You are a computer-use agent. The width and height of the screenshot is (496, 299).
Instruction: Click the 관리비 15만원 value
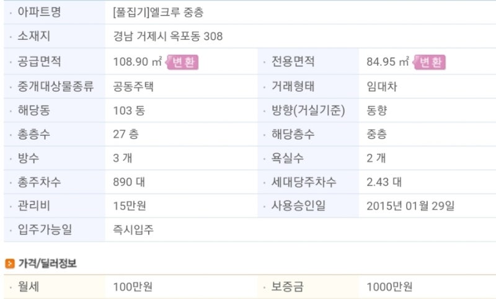click(130, 206)
